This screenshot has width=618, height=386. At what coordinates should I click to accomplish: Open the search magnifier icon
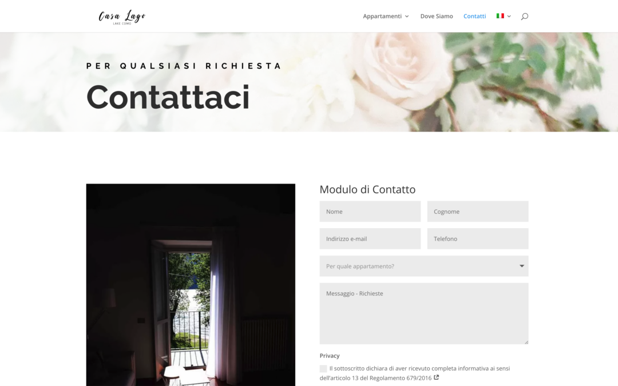pyautogui.click(x=524, y=16)
